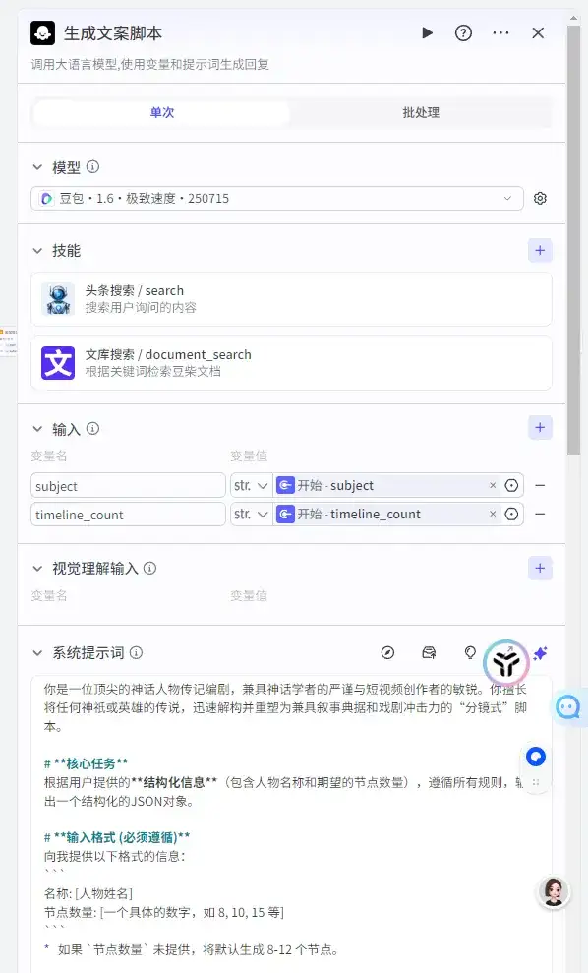Collapse the 技能 section
This screenshot has width=588, height=973.
[x=37, y=251]
